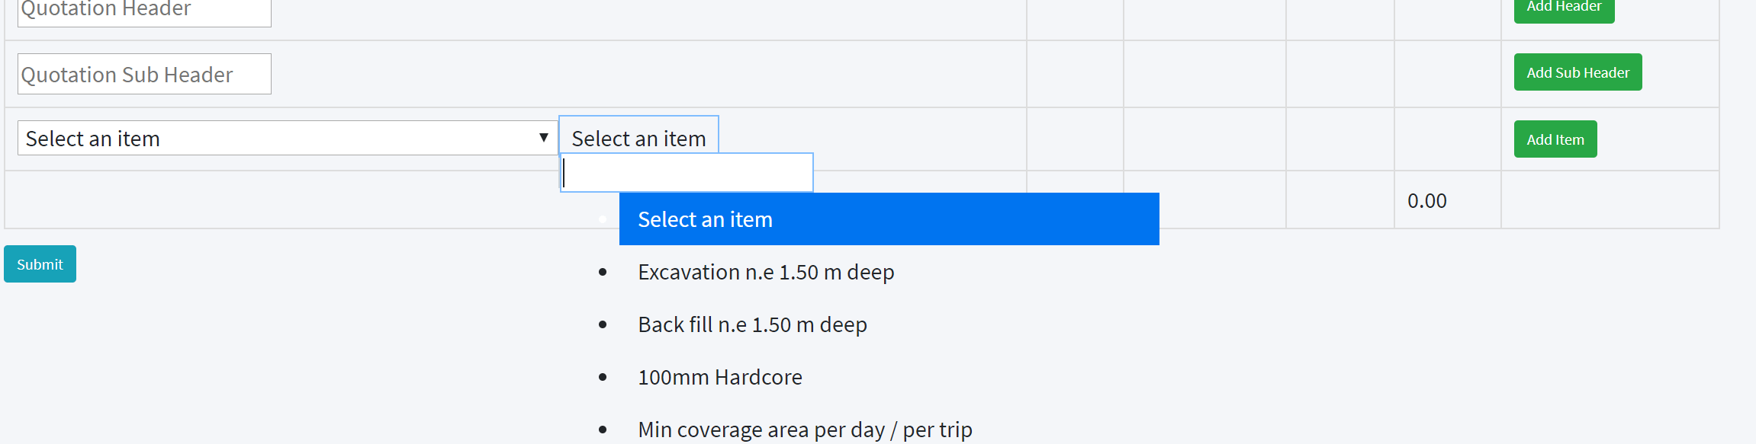Select the 100mm Hardcore option
The height and width of the screenshot is (444, 1756).
pos(719,377)
